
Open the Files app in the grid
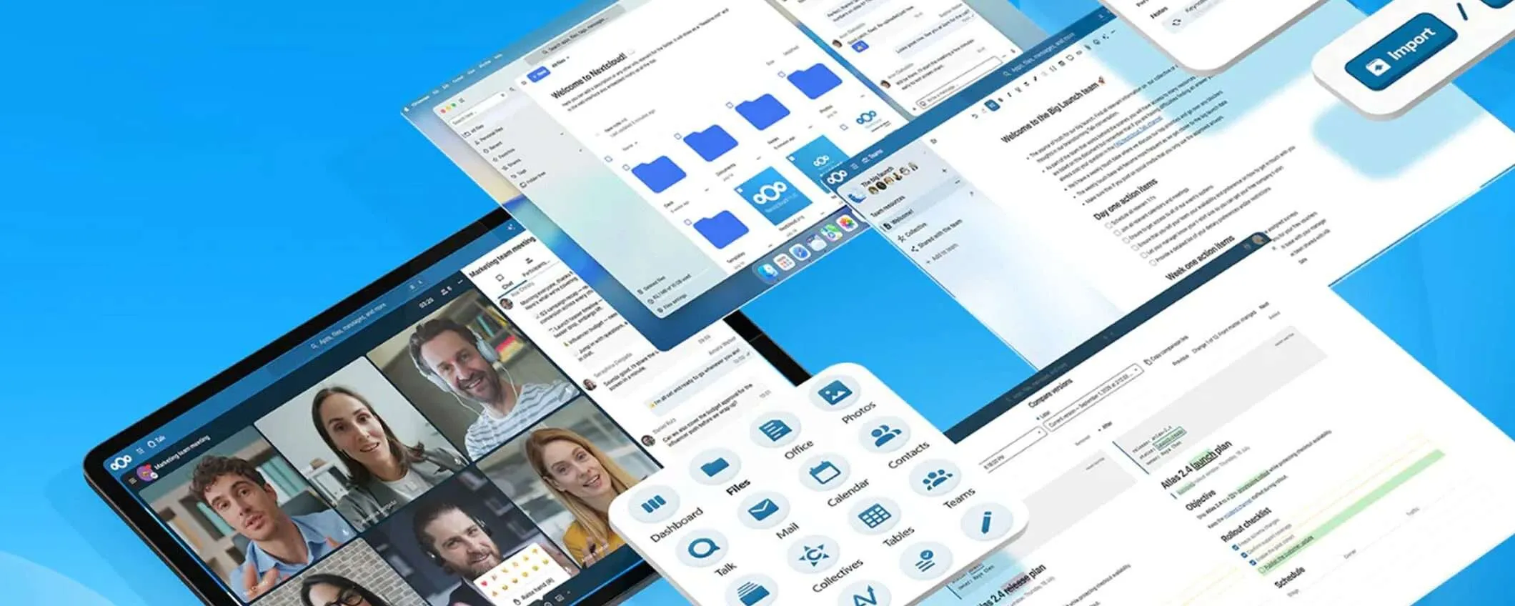(715, 468)
